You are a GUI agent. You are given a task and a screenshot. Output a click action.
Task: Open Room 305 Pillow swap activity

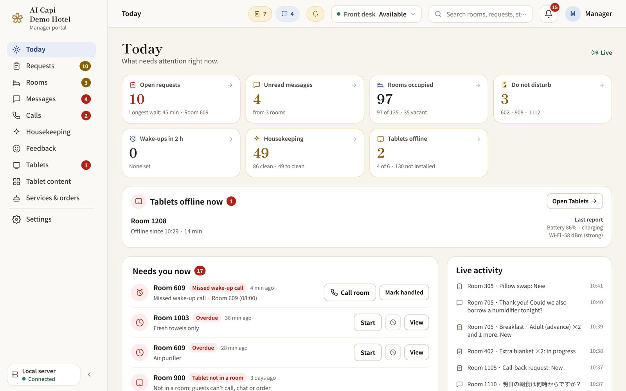[x=530, y=286]
